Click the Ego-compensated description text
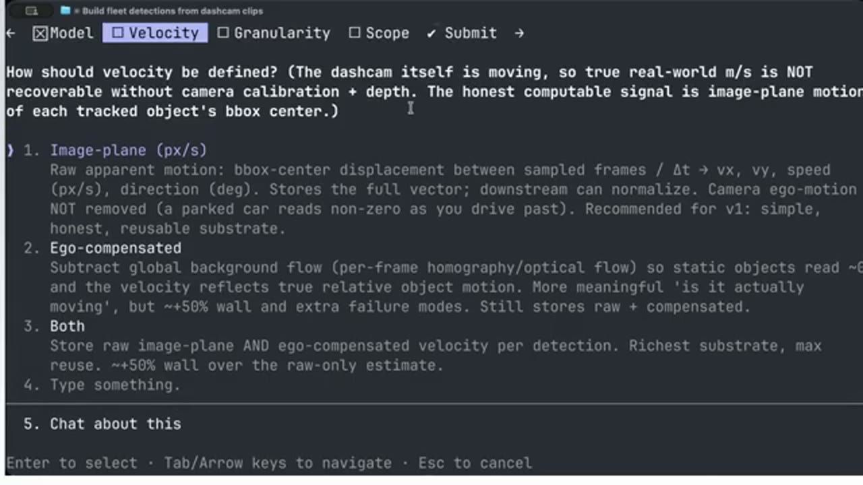 [456, 287]
